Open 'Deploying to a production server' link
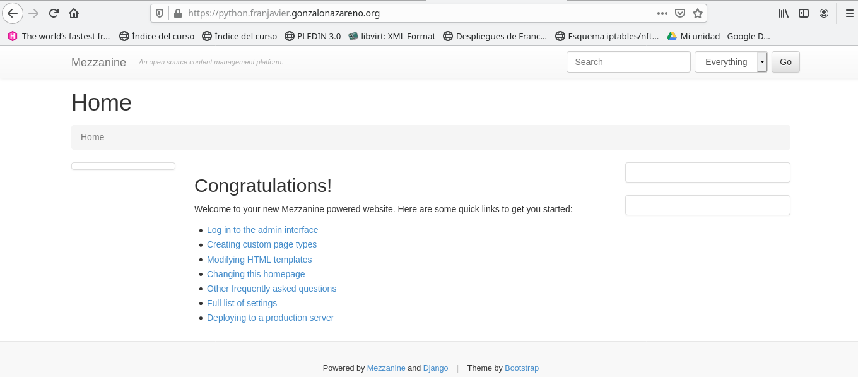 pyautogui.click(x=271, y=318)
